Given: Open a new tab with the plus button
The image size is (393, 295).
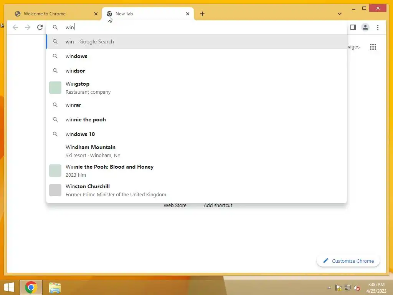Looking at the screenshot, I should pos(202,14).
